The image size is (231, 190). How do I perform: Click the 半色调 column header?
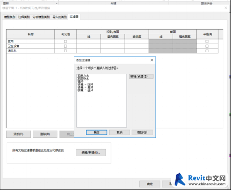point(207,34)
